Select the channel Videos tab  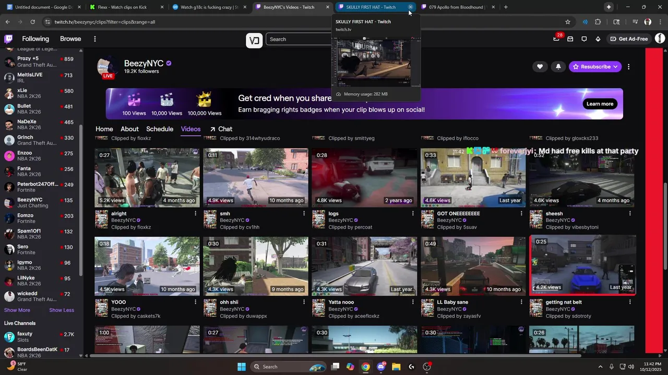190,129
